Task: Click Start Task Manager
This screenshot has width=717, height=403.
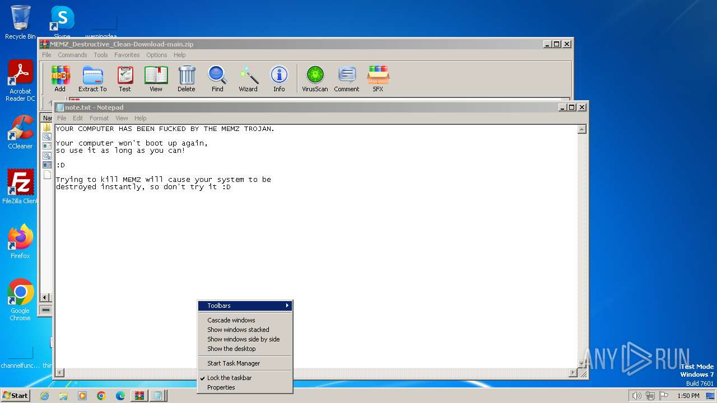Action: (245, 363)
